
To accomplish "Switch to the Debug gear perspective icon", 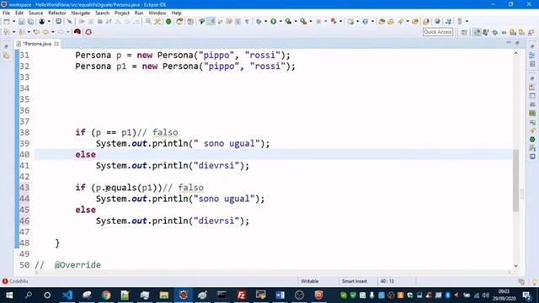I will (x=495, y=32).
